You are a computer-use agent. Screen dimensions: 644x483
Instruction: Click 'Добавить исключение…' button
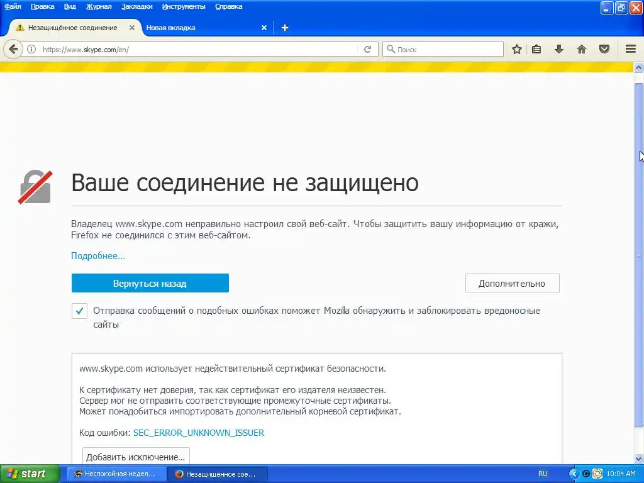pyautogui.click(x=136, y=457)
